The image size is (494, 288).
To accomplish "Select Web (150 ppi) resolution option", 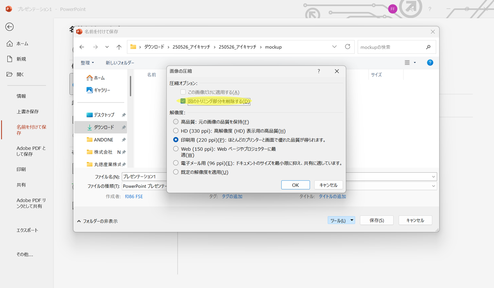I will 176,149.
